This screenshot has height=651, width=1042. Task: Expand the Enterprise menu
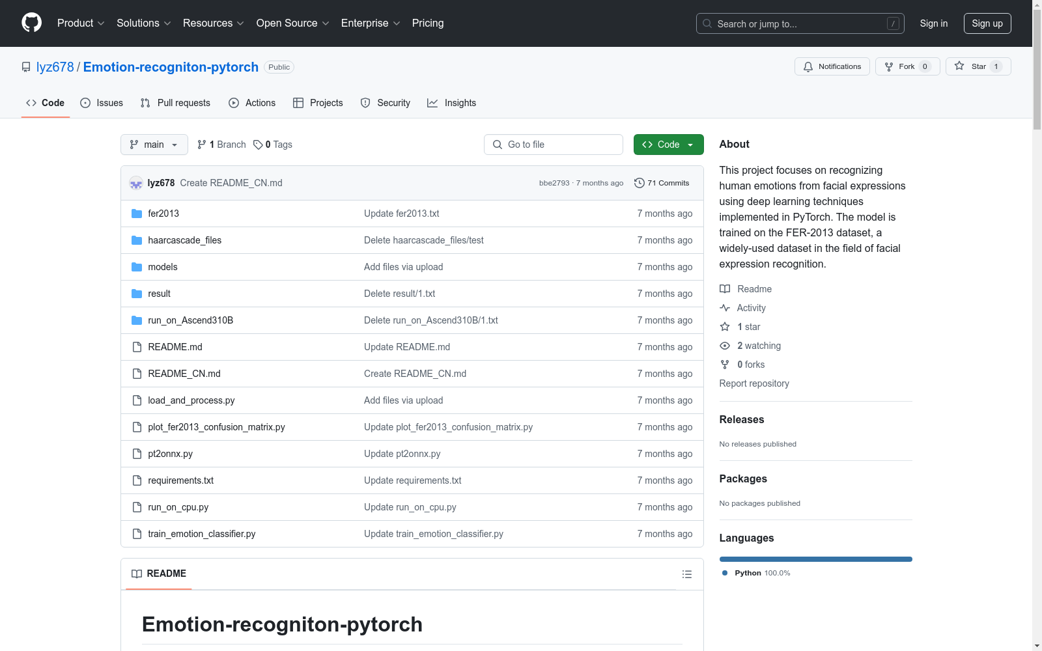point(371,23)
